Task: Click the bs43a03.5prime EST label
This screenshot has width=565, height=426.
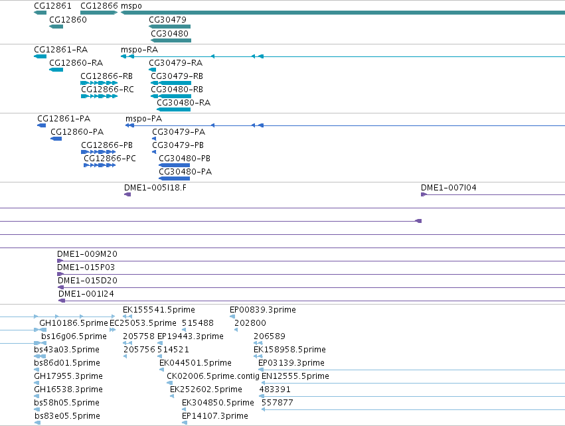Action: pyautogui.click(x=66, y=350)
